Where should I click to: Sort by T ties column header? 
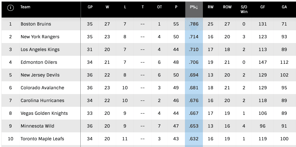click(x=142, y=7)
